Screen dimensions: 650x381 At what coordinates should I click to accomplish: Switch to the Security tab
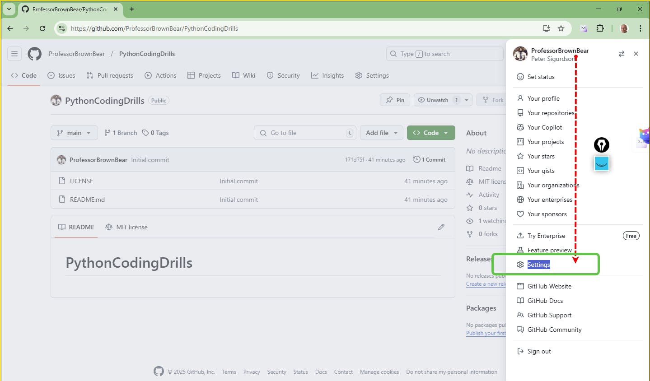(x=283, y=75)
